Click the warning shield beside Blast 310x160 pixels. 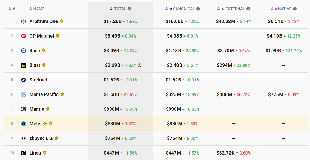point(44,65)
